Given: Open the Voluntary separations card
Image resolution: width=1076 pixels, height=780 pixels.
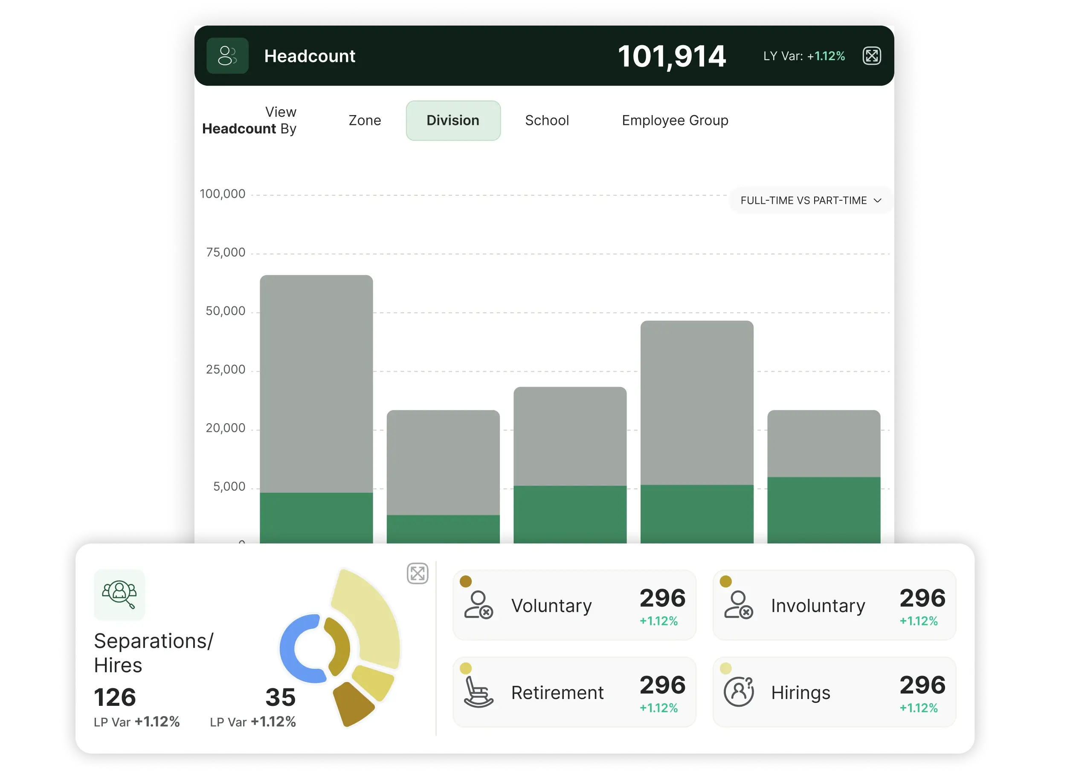Looking at the screenshot, I should pos(574,605).
